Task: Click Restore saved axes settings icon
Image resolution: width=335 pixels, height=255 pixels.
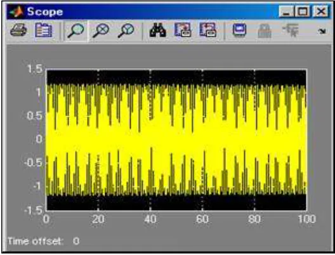Action: coord(208,30)
